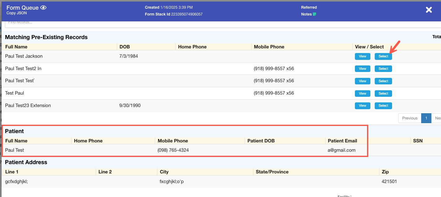Click the eye icon beside Form Queue
This screenshot has width=441, height=197.
click(43, 8)
